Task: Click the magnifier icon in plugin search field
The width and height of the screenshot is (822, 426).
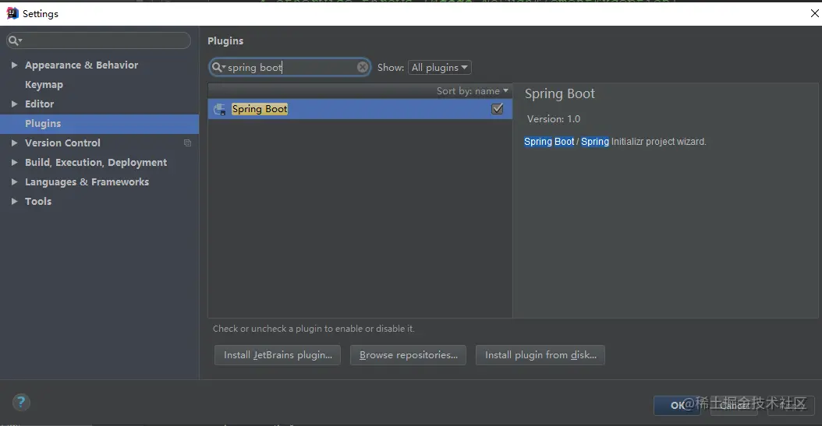Action: [217, 67]
